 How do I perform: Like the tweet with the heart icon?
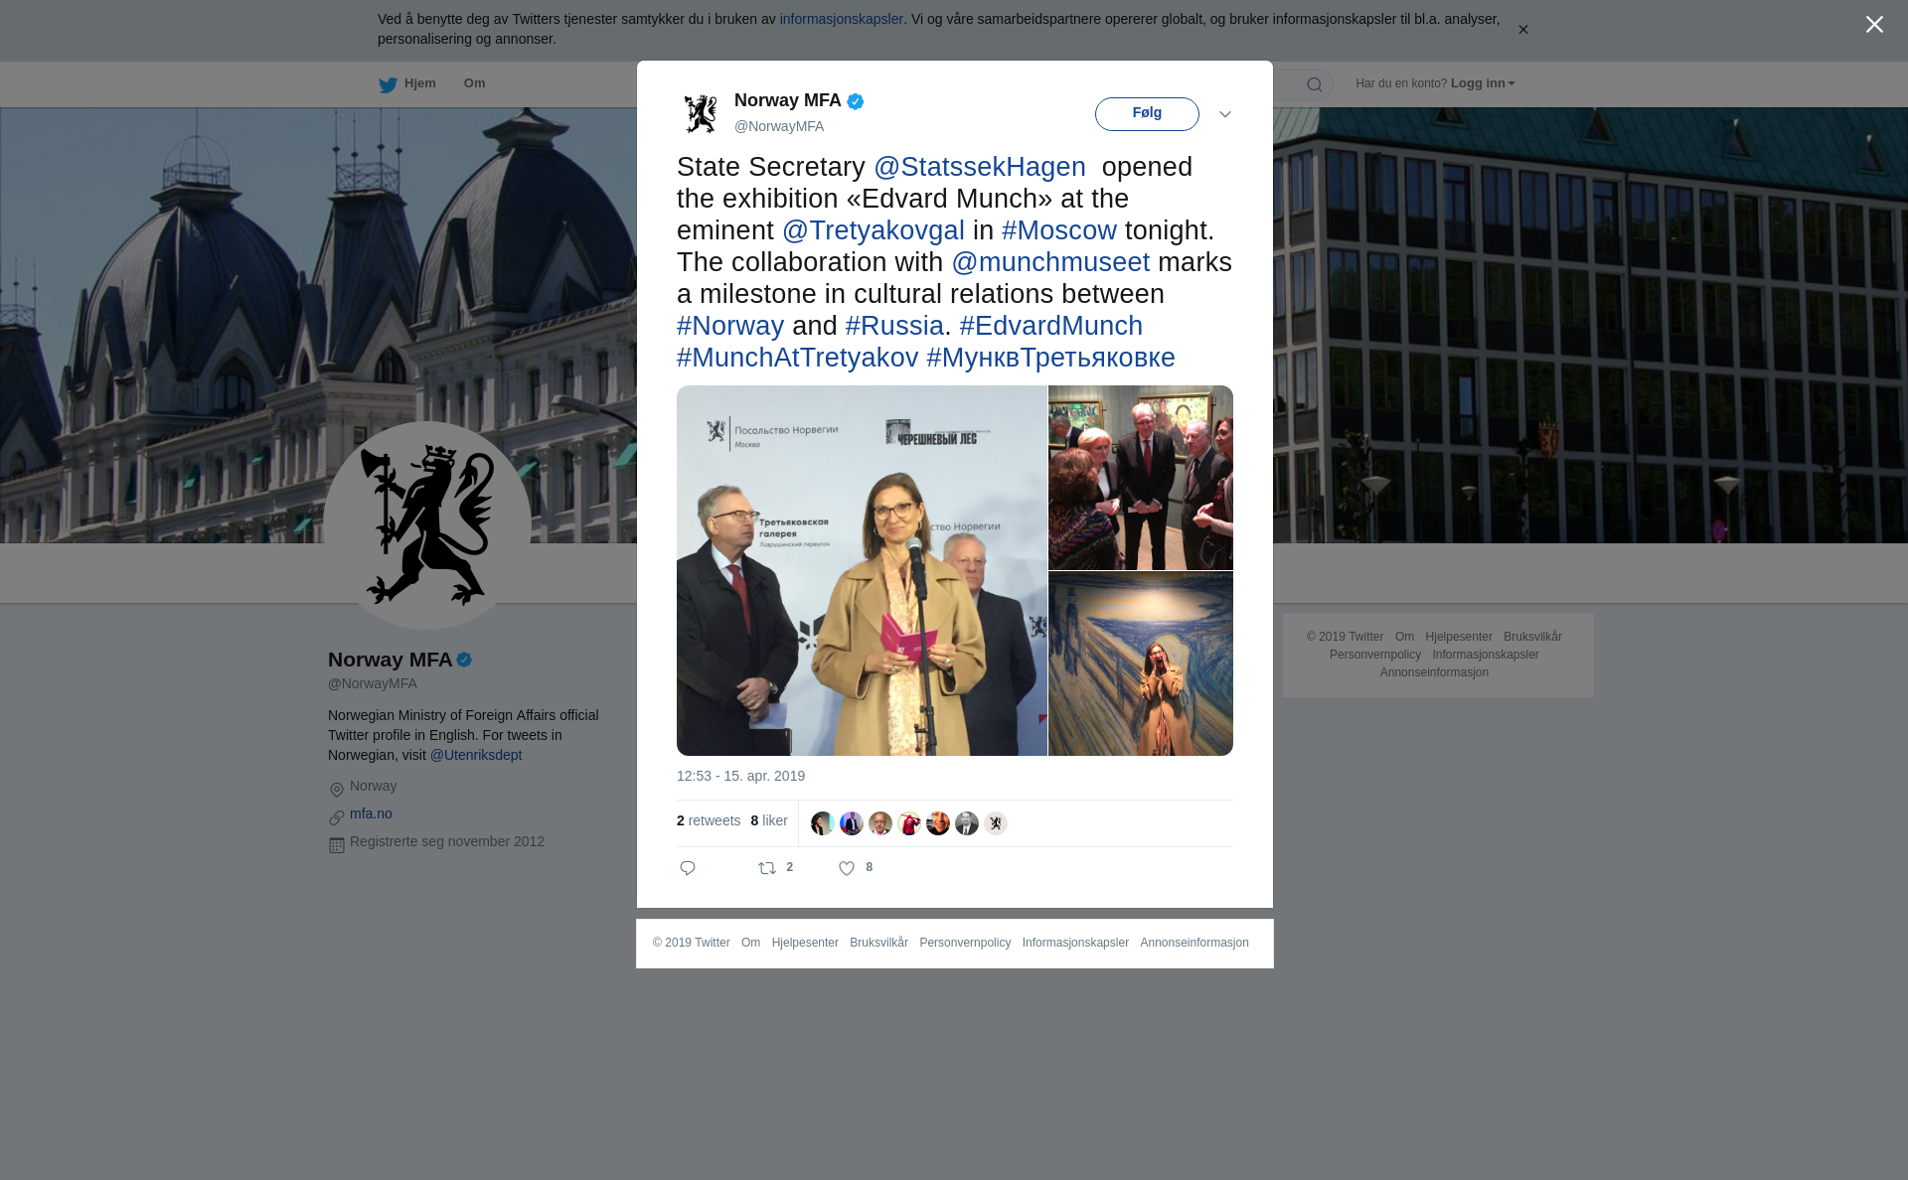[x=847, y=868]
